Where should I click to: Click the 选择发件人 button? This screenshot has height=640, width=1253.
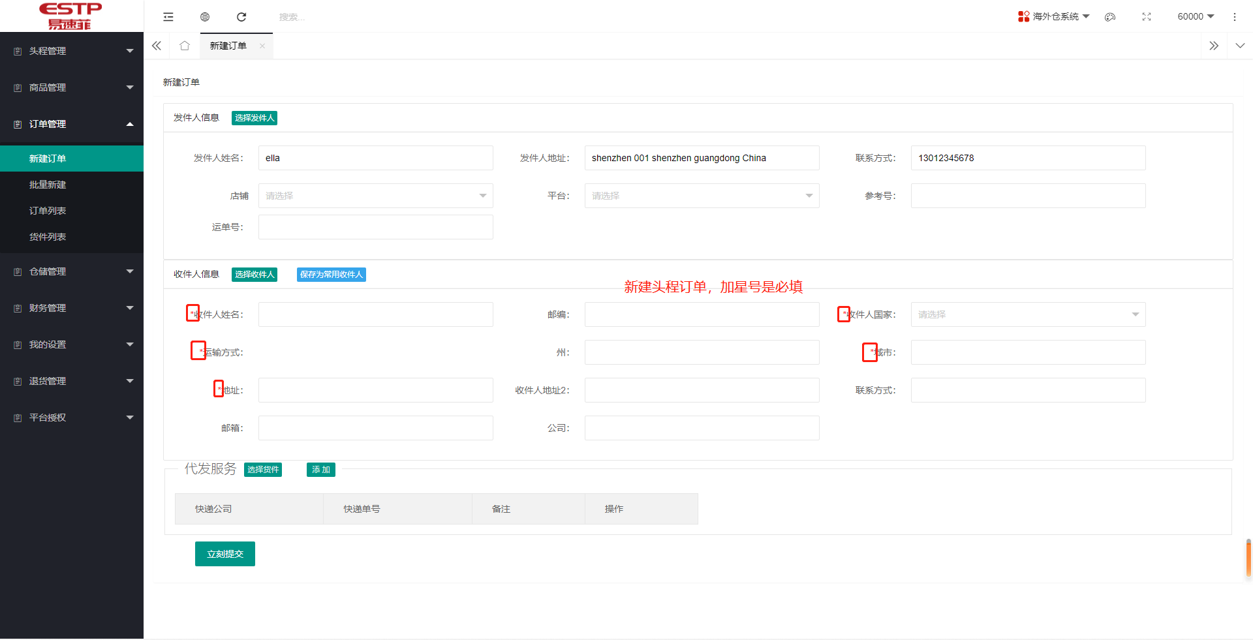[255, 118]
